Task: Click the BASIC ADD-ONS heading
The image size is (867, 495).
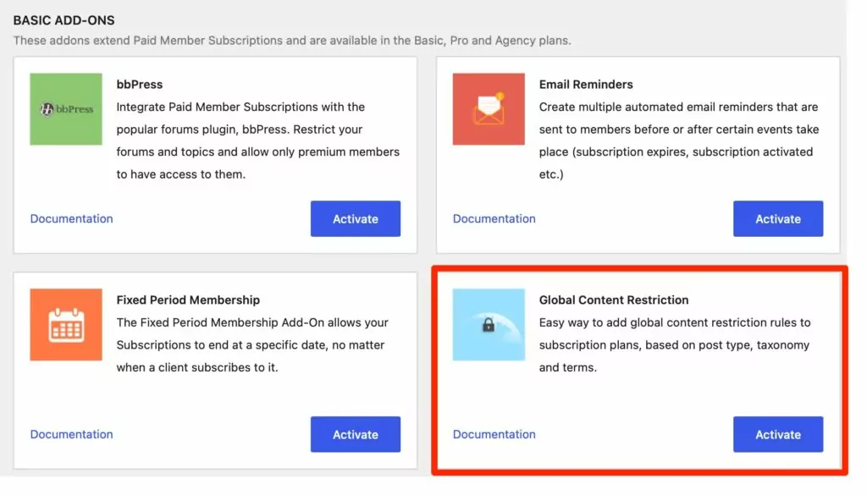Action: pos(64,20)
